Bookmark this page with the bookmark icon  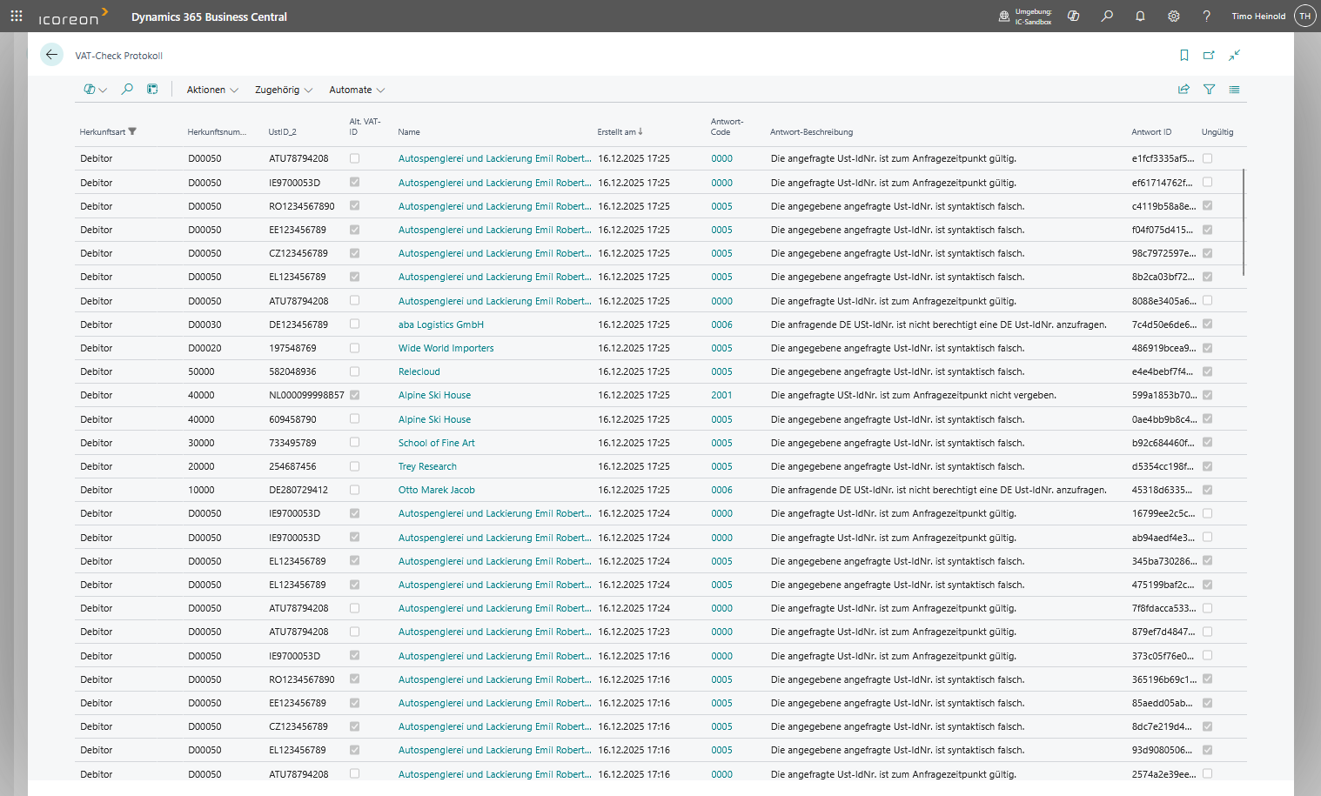point(1184,55)
